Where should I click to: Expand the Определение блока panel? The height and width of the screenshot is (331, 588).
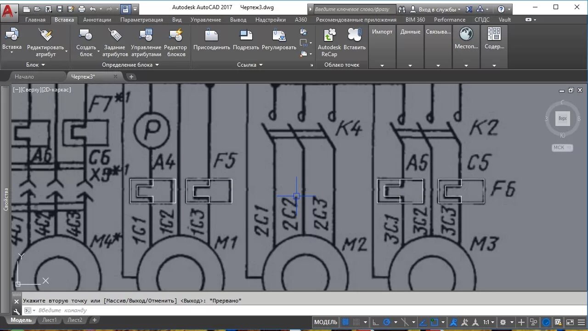pos(130,65)
